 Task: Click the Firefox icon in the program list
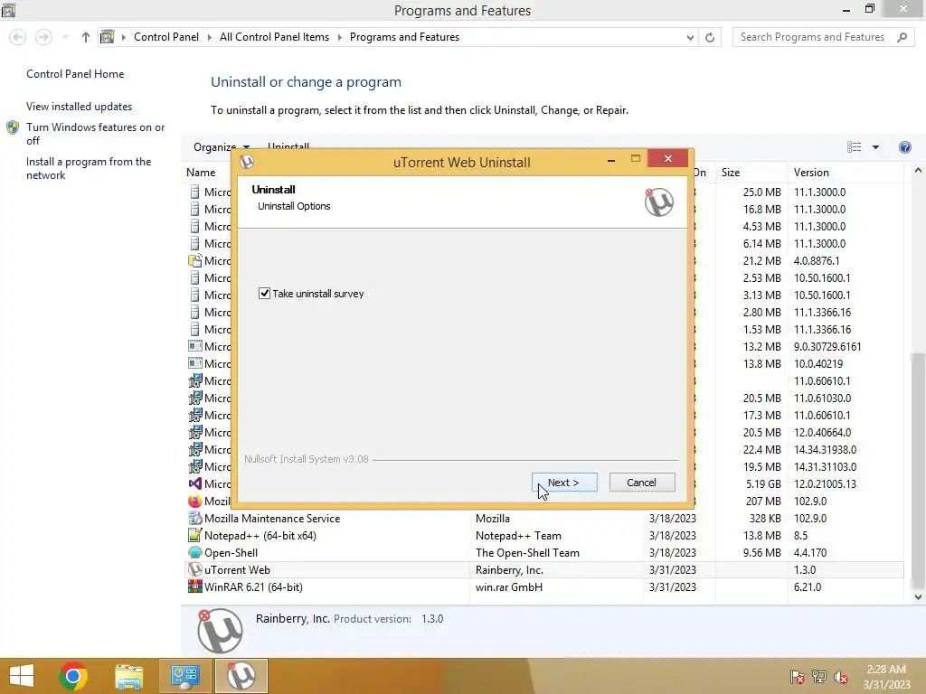195,502
